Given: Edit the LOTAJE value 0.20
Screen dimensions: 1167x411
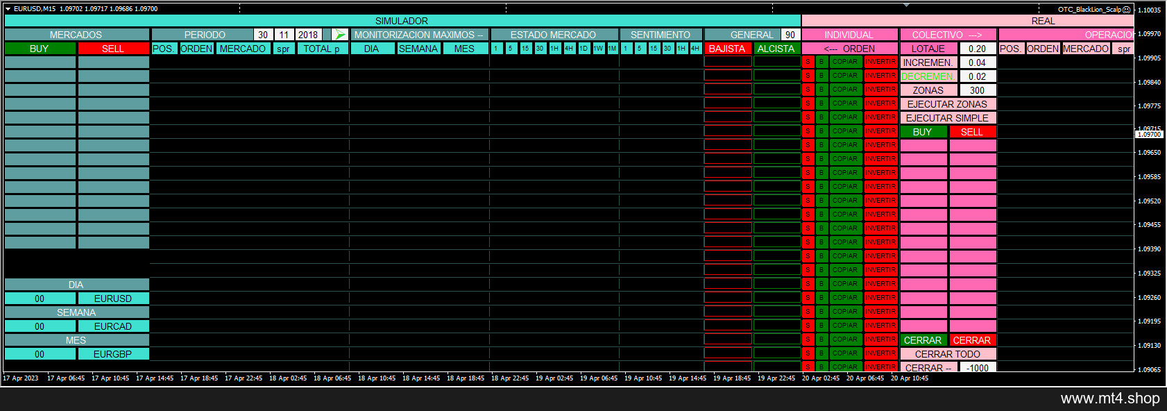Looking at the screenshot, I should [x=978, y=49].
